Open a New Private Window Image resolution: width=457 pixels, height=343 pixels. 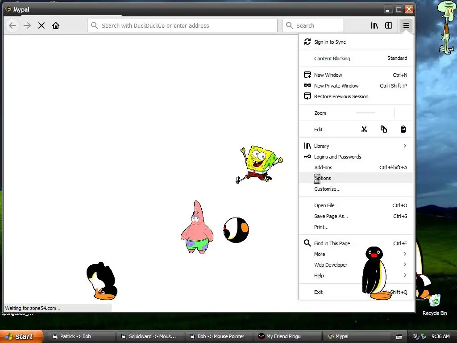356,86
